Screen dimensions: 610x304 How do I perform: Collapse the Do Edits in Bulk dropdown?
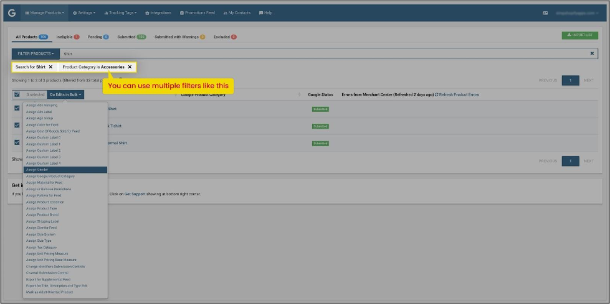point(65,94)
